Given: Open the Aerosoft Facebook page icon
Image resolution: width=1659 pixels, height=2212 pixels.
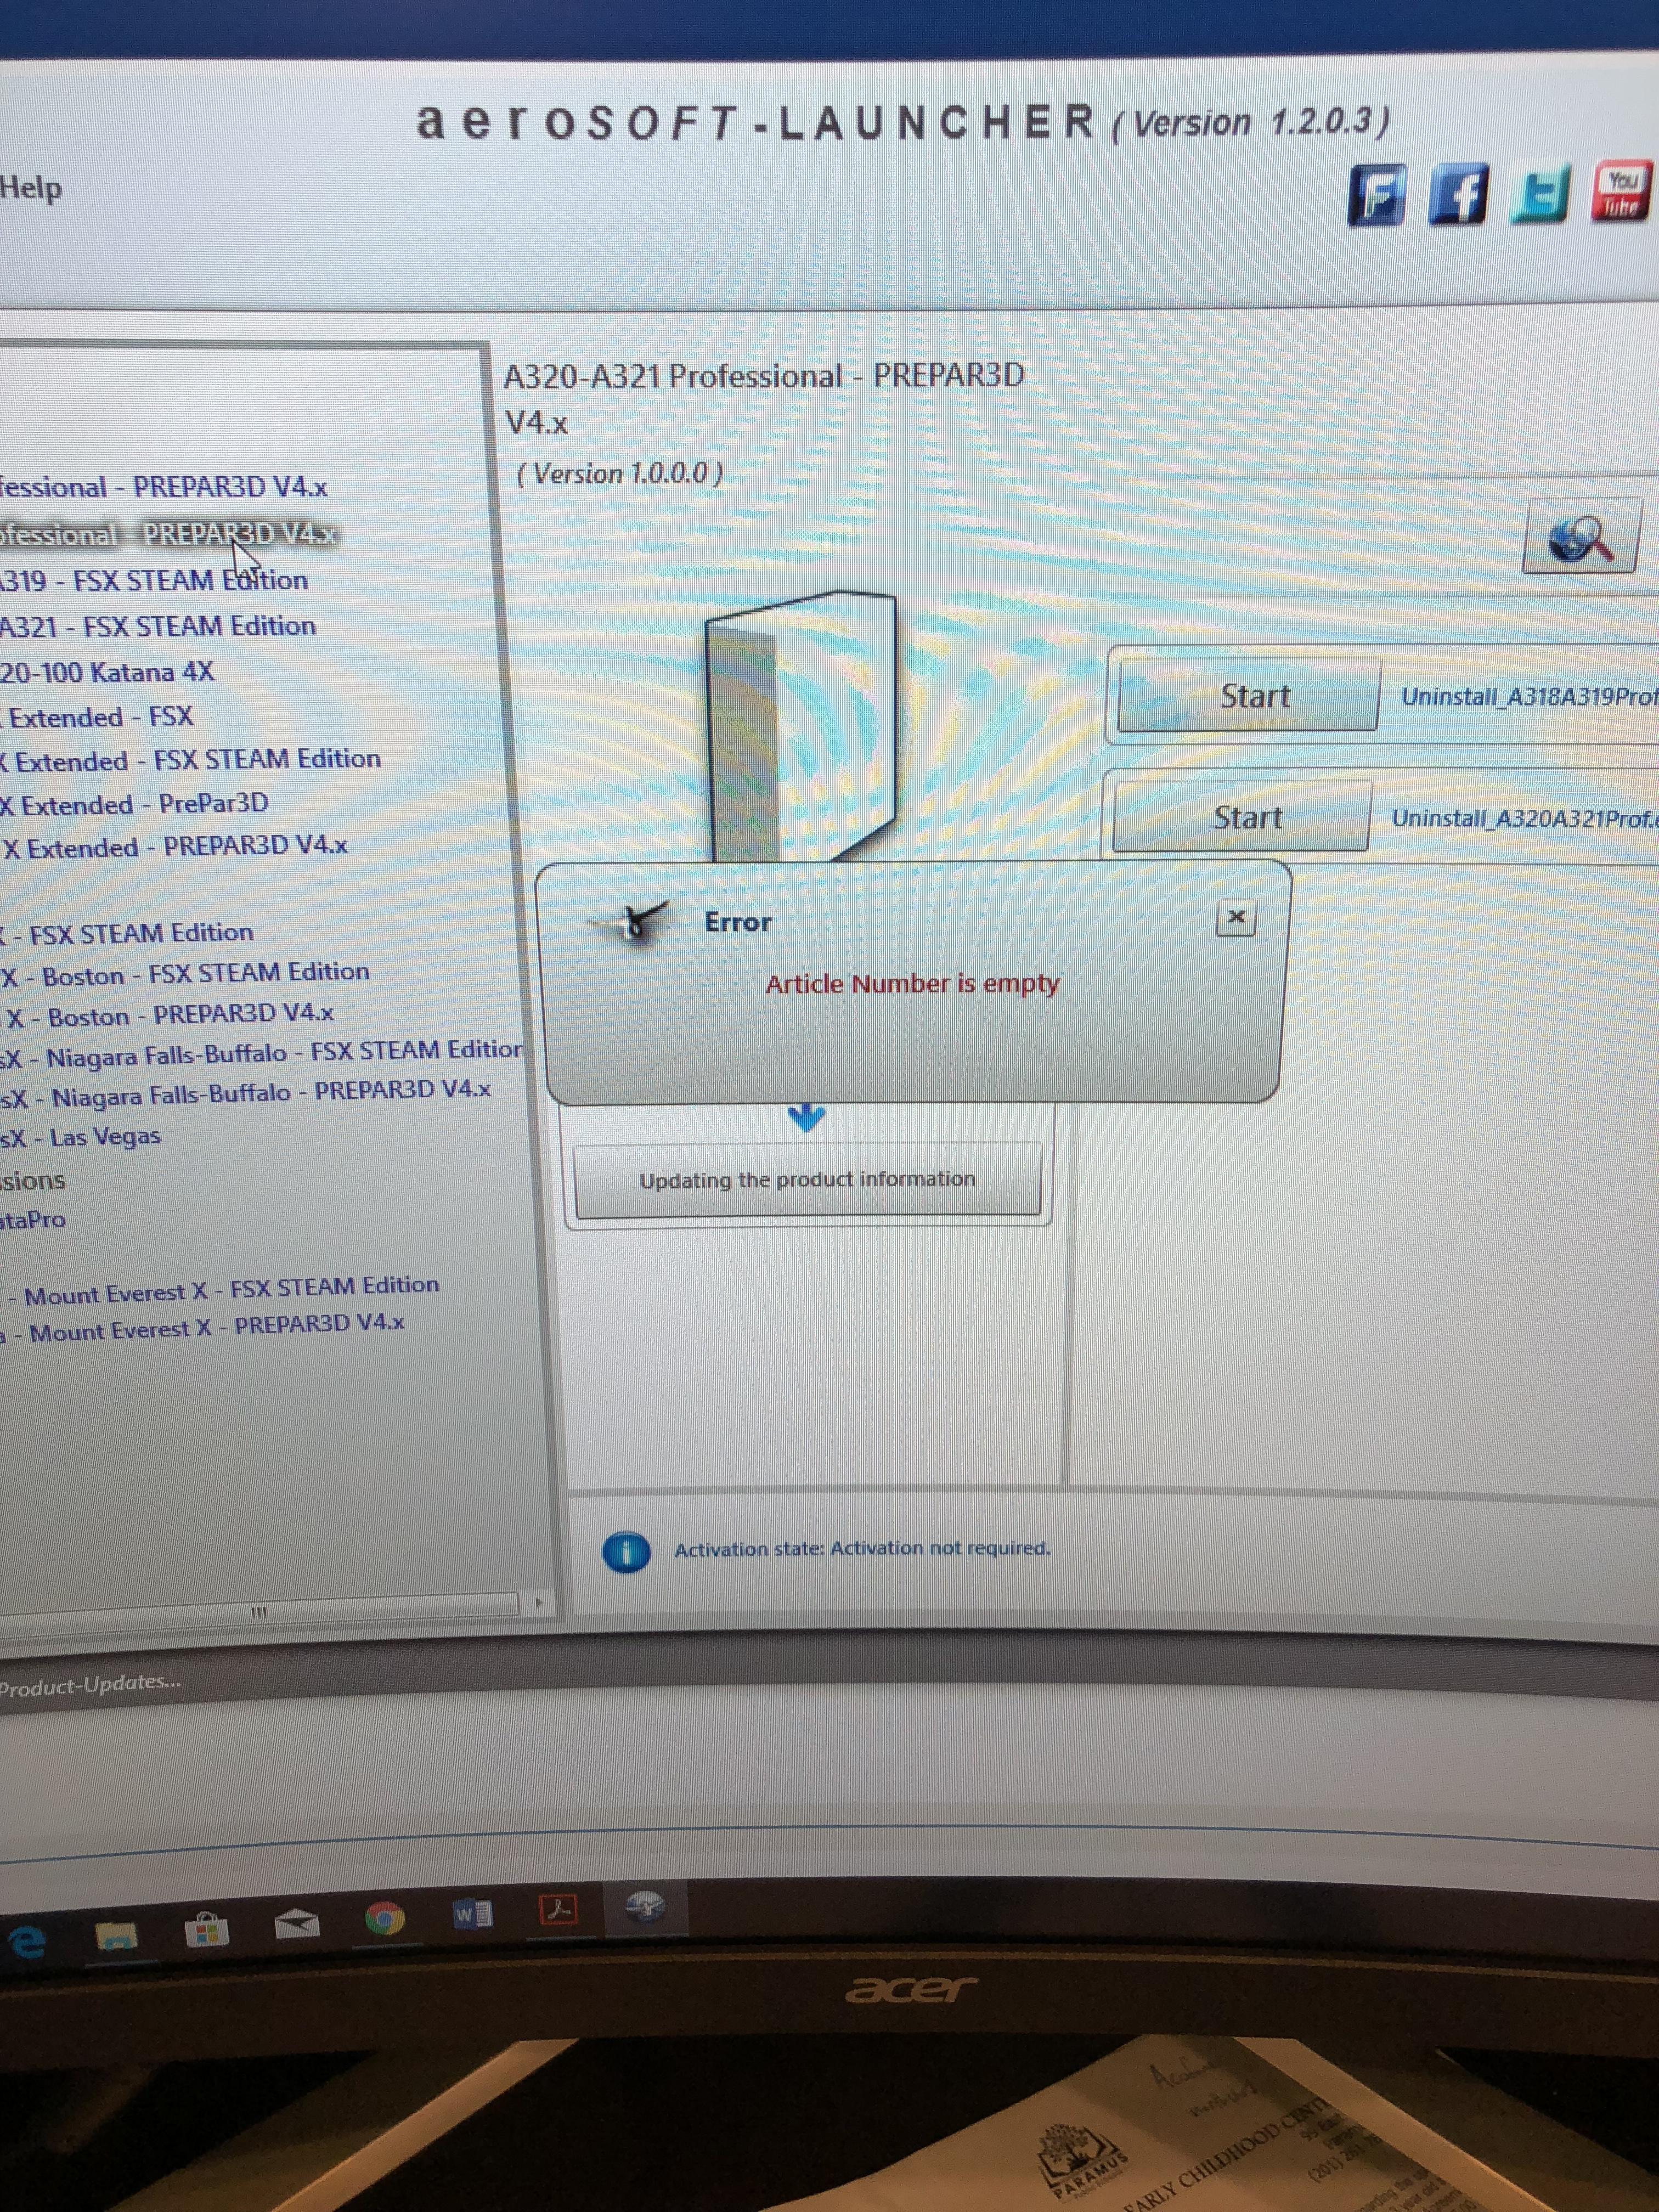Looking at the screenshot, I should tap(1458, 193).
